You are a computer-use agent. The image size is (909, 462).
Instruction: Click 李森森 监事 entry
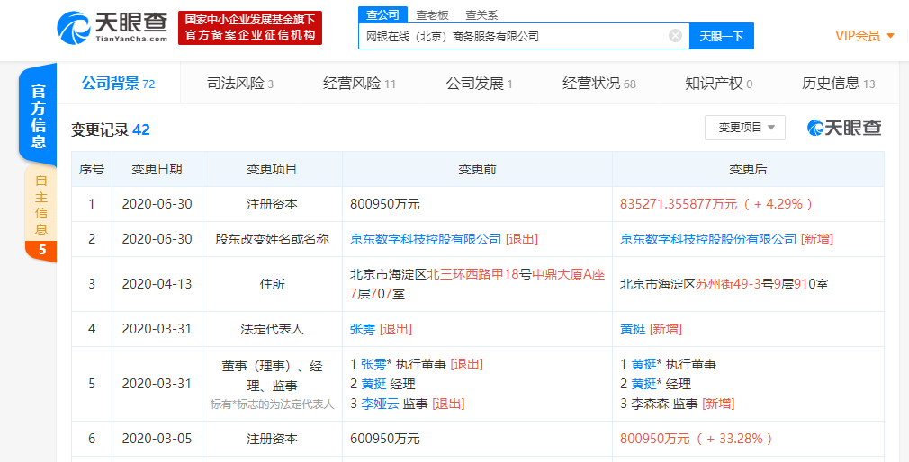[664, 404]
